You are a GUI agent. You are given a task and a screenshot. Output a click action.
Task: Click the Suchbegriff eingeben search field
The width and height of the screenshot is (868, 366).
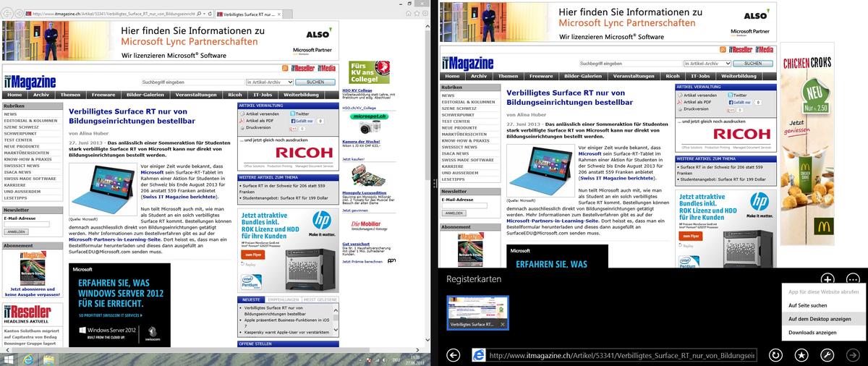tap(192, 82)
